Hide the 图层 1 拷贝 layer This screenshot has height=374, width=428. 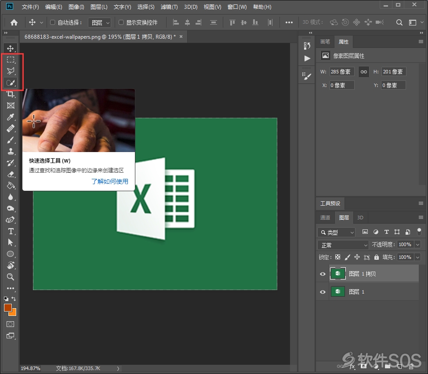(x=323, y=274)
